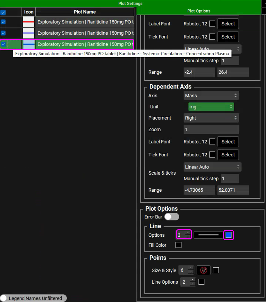Click the red line icon of the first plot

tap(29, 22)
